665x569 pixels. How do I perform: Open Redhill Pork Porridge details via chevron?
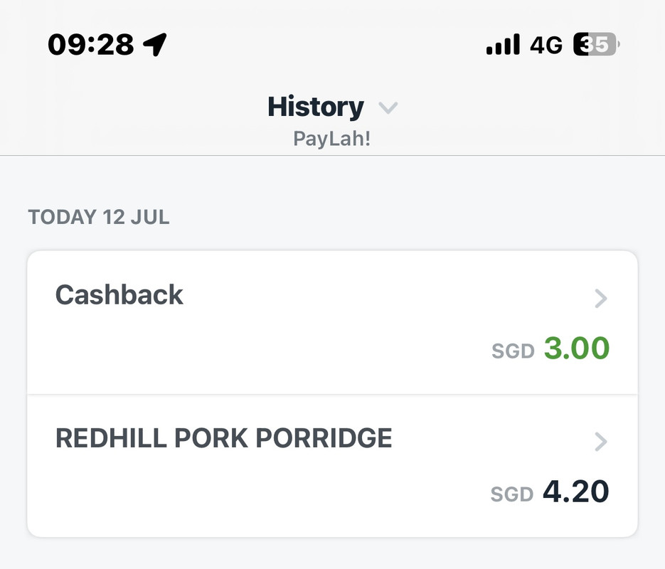coord(601,442)
